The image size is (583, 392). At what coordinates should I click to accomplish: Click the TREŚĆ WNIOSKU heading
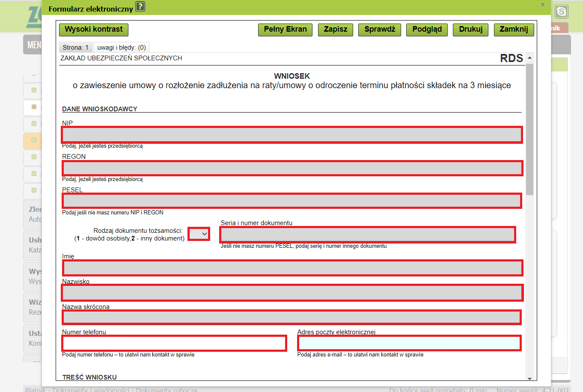89,377
